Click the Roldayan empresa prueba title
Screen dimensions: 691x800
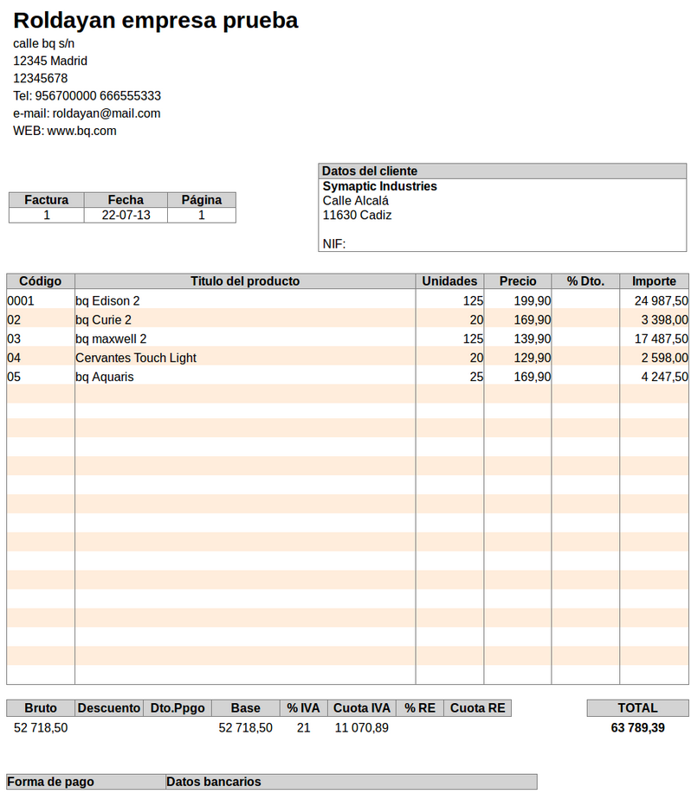(156, 21)
